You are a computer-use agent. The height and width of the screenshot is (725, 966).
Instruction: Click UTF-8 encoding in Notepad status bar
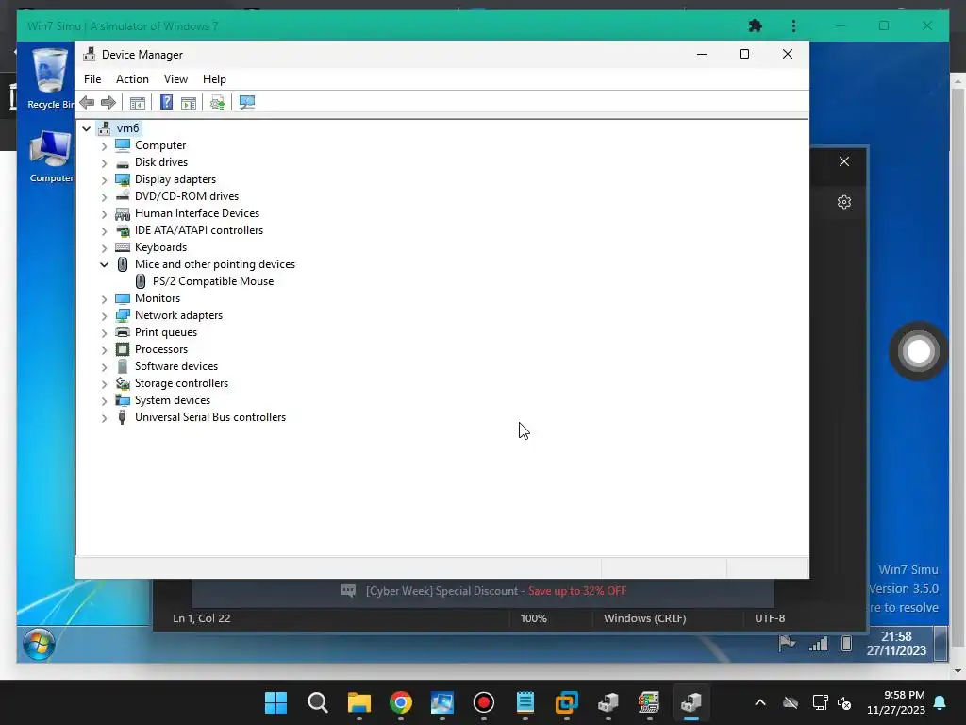pos(770,618)
